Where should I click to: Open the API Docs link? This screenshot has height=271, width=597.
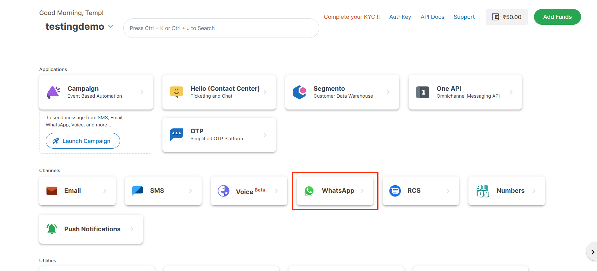click(x=432, y=17)
